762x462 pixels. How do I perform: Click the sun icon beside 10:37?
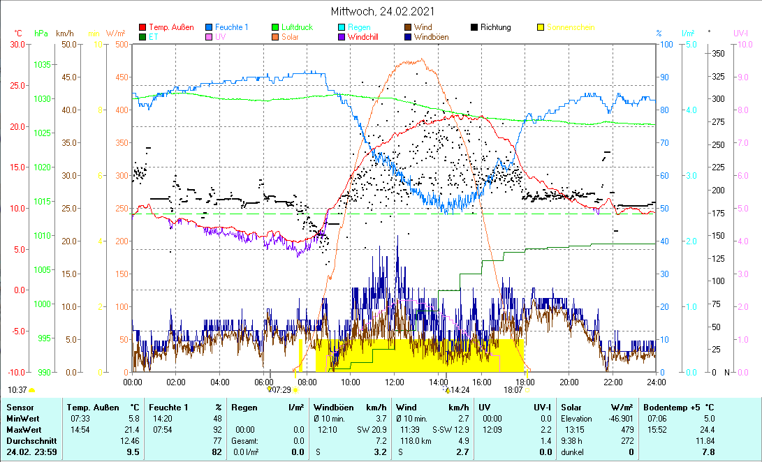point(32,389)
